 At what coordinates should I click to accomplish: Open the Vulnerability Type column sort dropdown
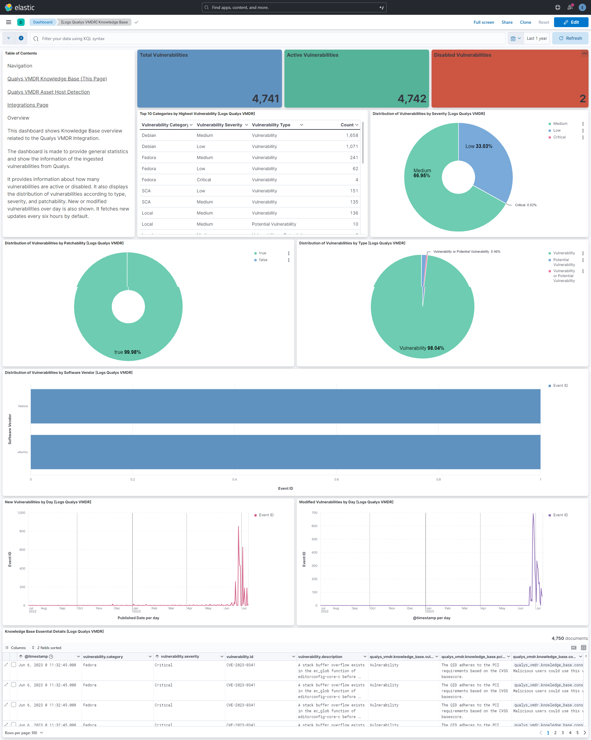[x=301, y=125]
